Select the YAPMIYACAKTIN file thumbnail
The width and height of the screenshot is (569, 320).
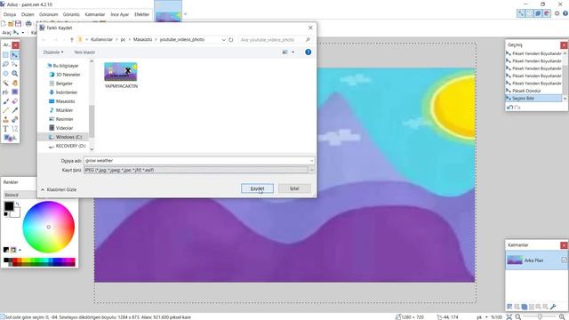[x=121, y=75]
